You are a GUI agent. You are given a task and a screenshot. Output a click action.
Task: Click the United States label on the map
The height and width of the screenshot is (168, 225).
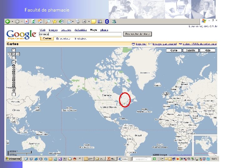(x=108, y=107)
